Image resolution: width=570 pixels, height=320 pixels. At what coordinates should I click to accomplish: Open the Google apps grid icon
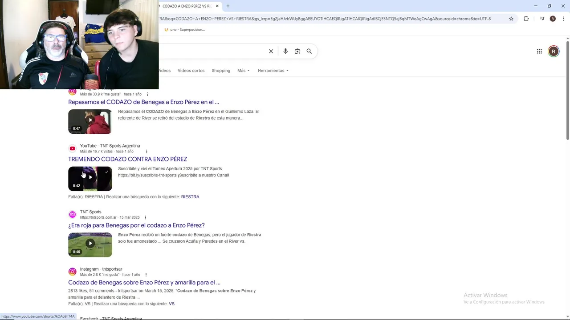pyautogui.click(x=539, y=51)
